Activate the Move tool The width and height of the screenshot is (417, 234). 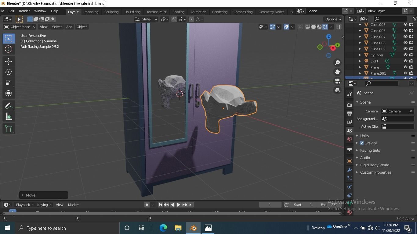pyautogui.click(x=9, y=61)
